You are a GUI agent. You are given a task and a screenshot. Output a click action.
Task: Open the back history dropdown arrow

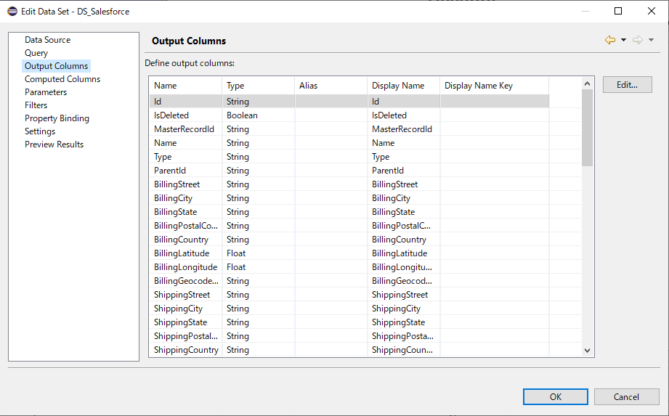(x=623, y=40)
